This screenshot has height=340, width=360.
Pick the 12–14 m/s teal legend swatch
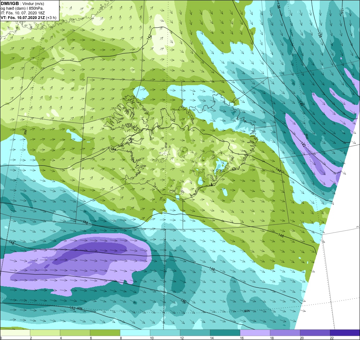[195, 332]
